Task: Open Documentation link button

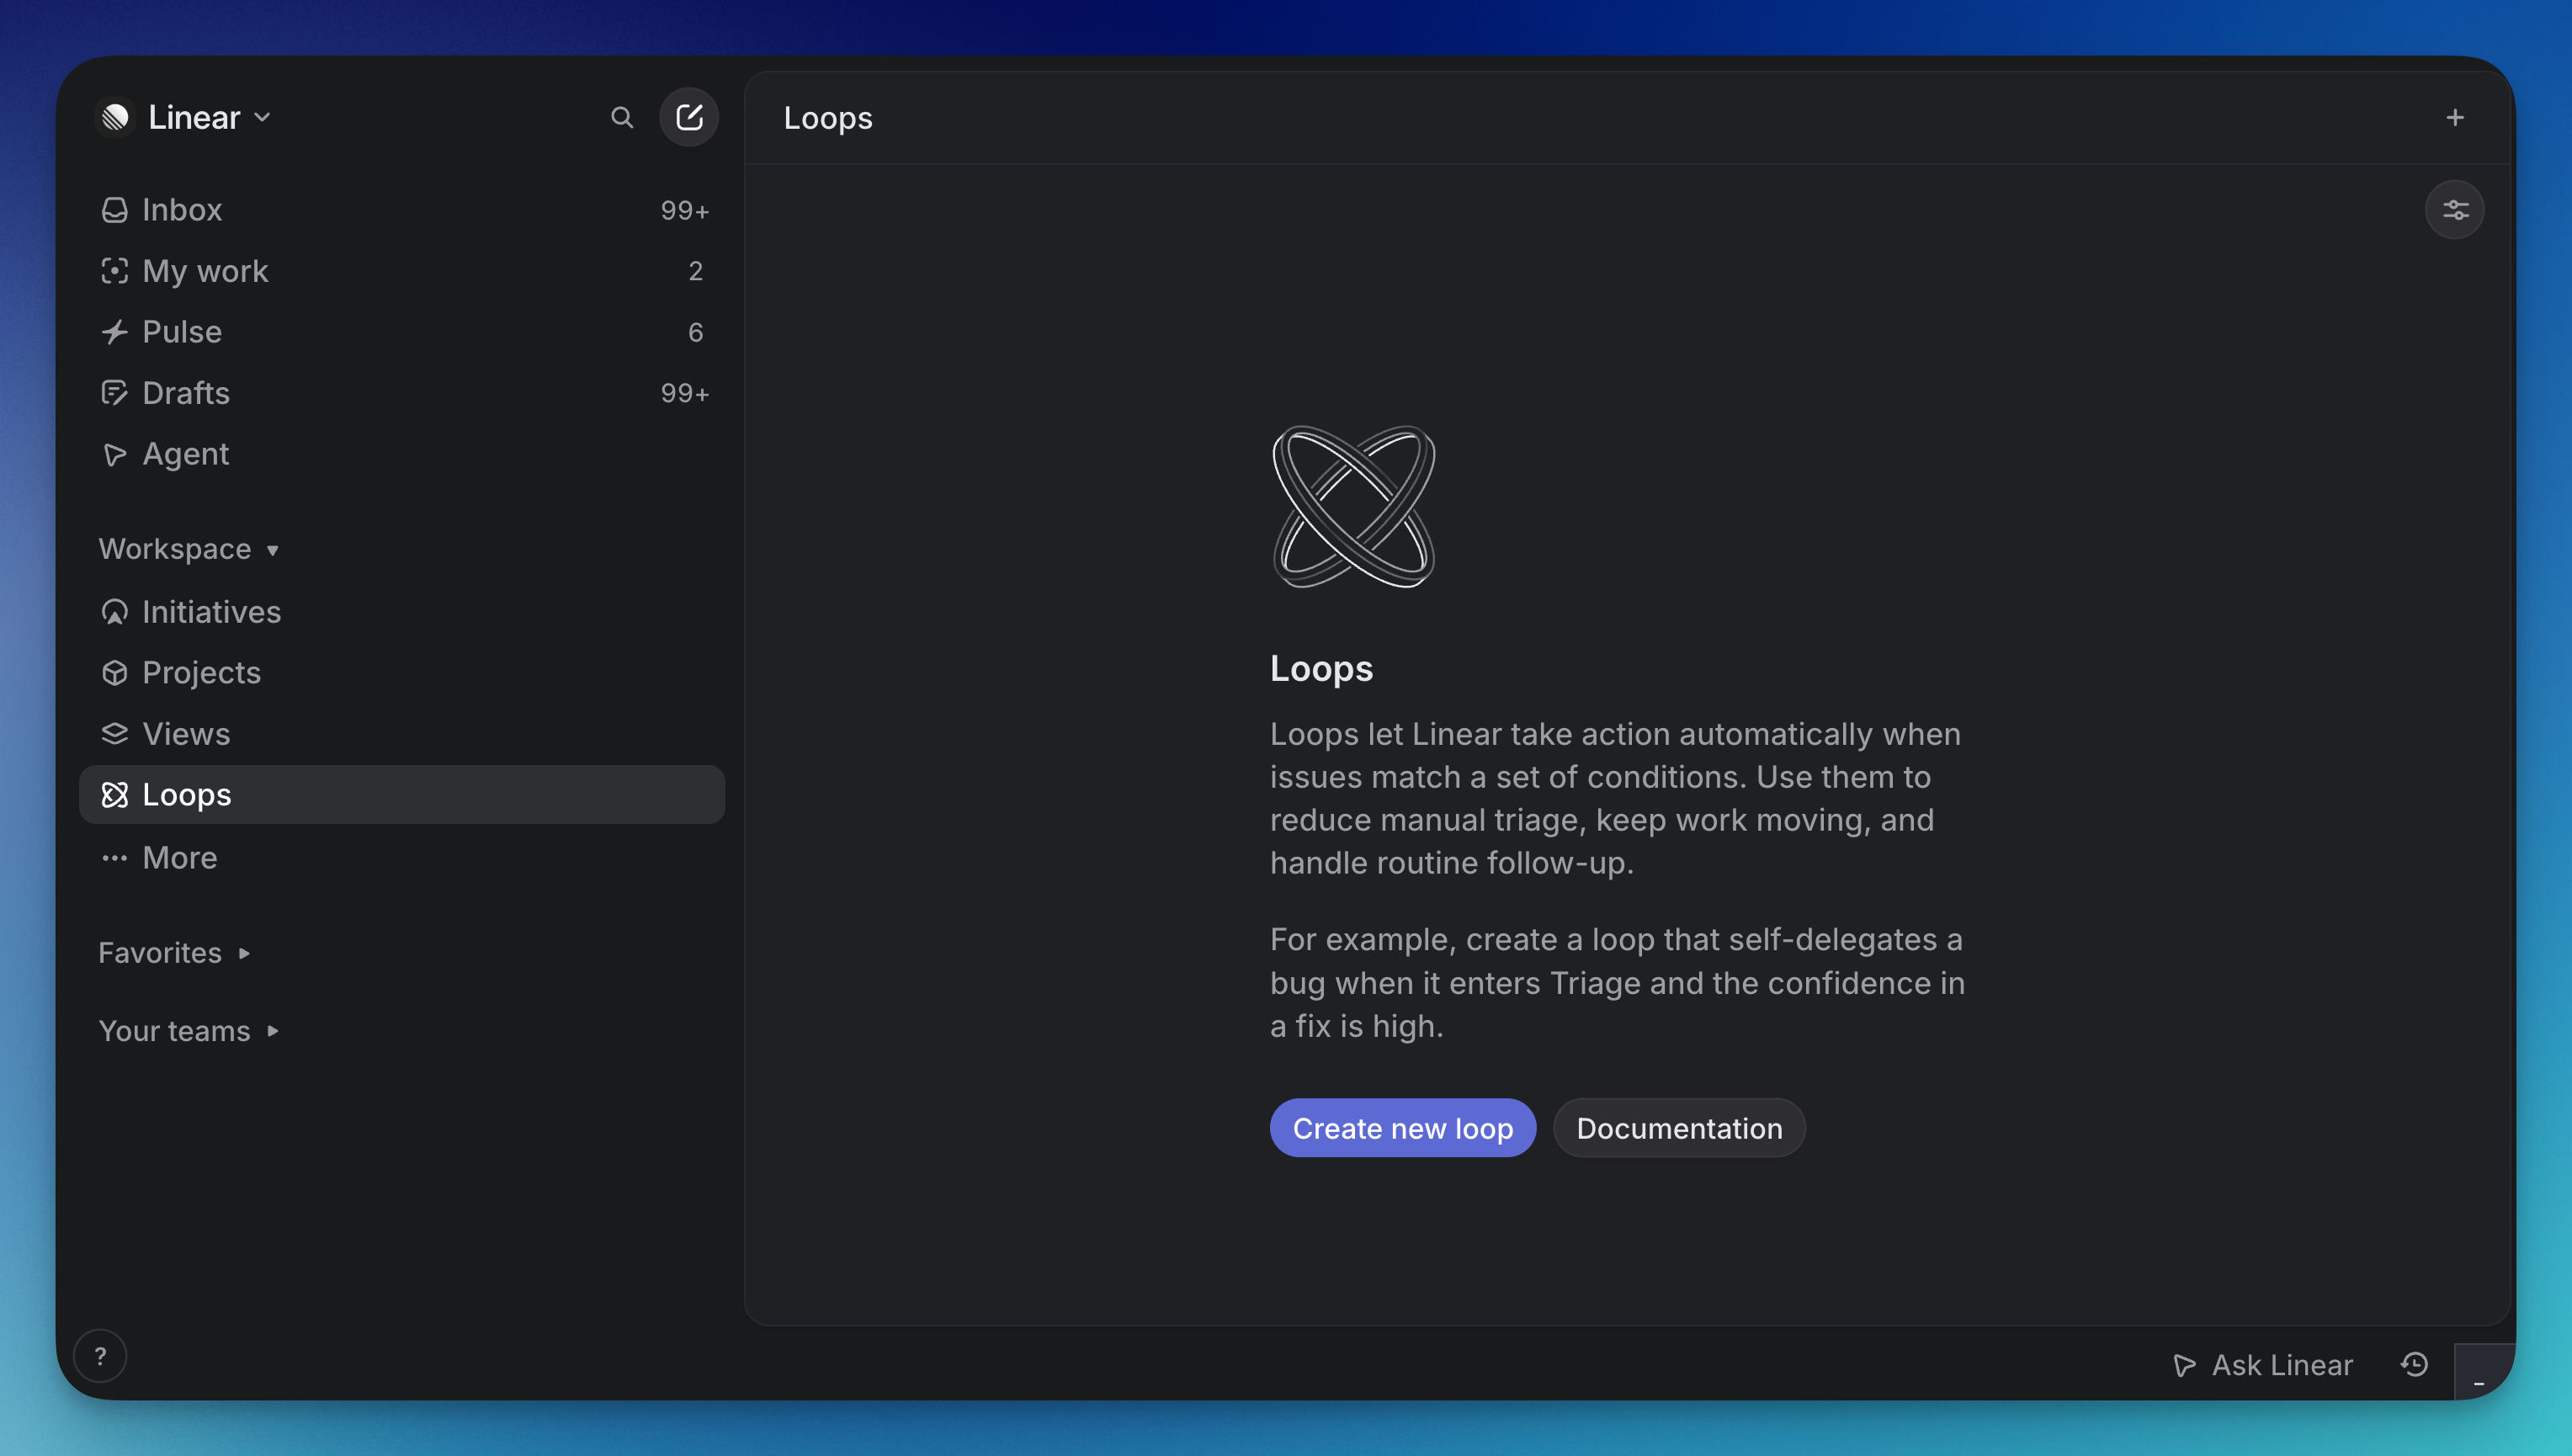Action: [1679, 1128]
